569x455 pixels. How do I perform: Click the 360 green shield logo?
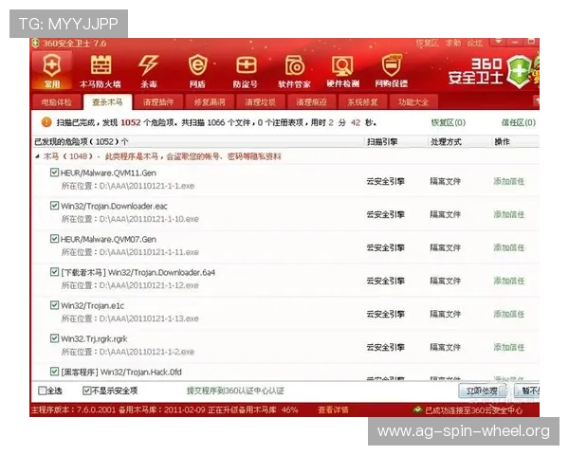pos(519,71)
